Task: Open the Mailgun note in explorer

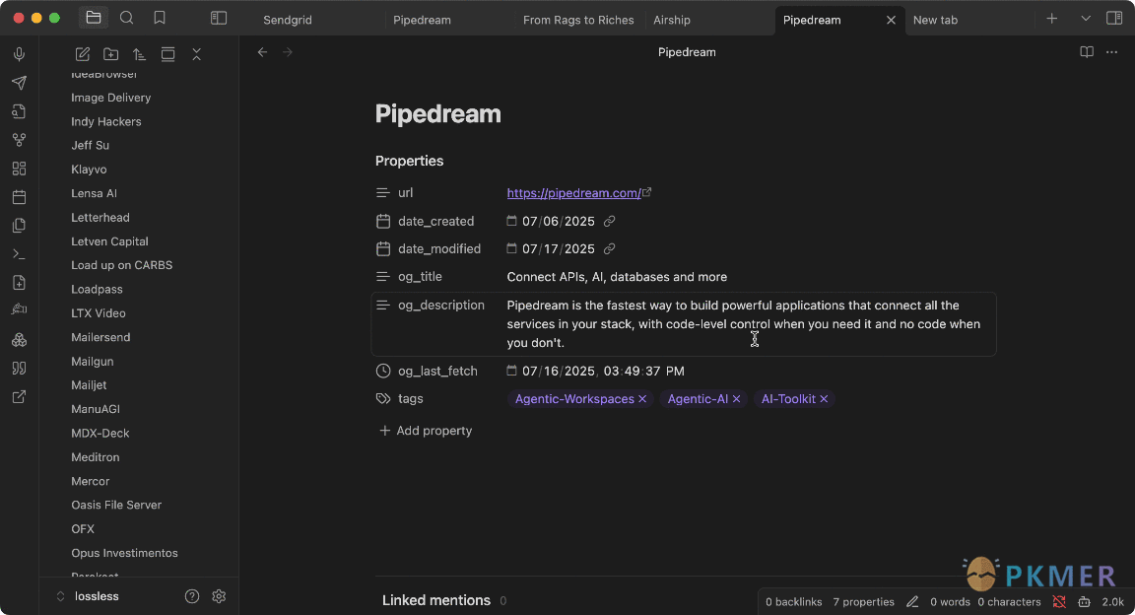Action: click(92, 362)
